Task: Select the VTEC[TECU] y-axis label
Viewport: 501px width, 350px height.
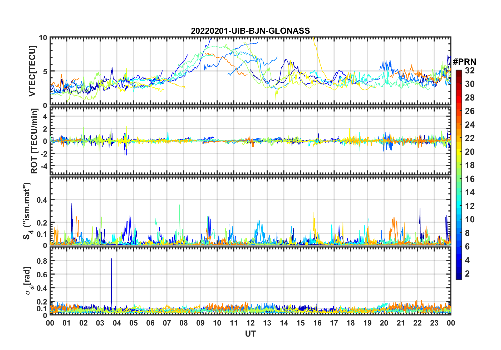Action: point(32,71)
